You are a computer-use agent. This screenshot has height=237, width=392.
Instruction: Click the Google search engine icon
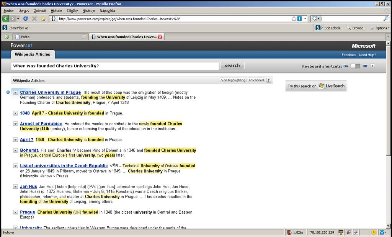(315, 19)
